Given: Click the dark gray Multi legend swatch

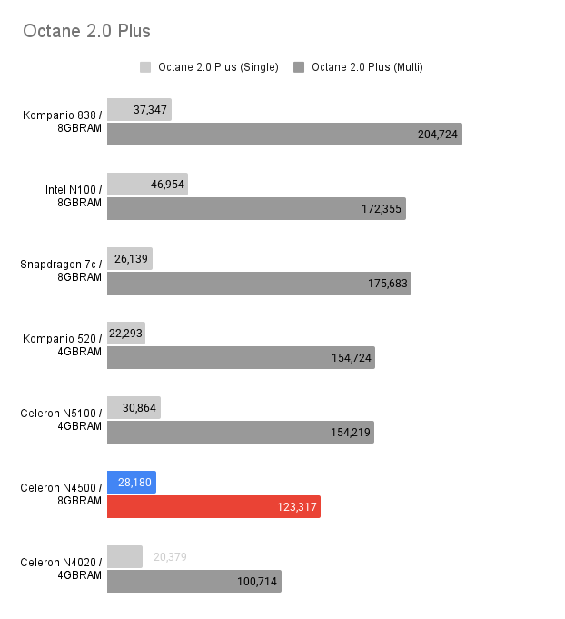Looking at the screenshot, I should pos(299,67).
